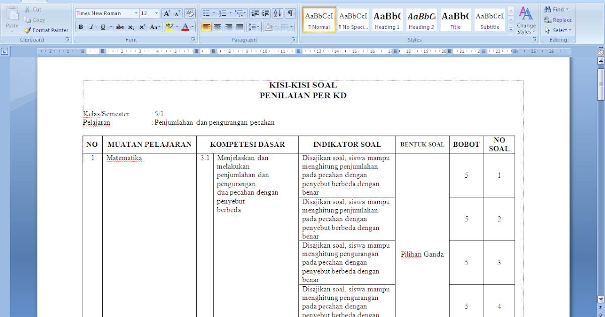This screenshot has height=317, width=605.
Task: Toggle the ruler view button
Action: 600,51
